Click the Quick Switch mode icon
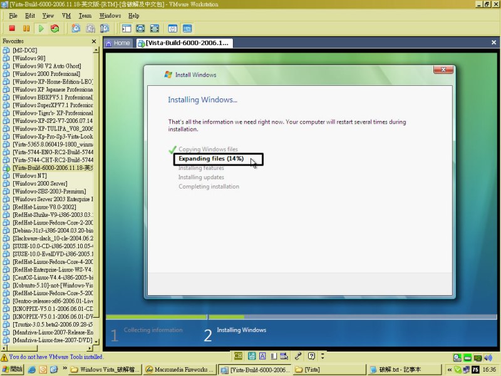Screen dimensions: 501x376 [140, 28]
